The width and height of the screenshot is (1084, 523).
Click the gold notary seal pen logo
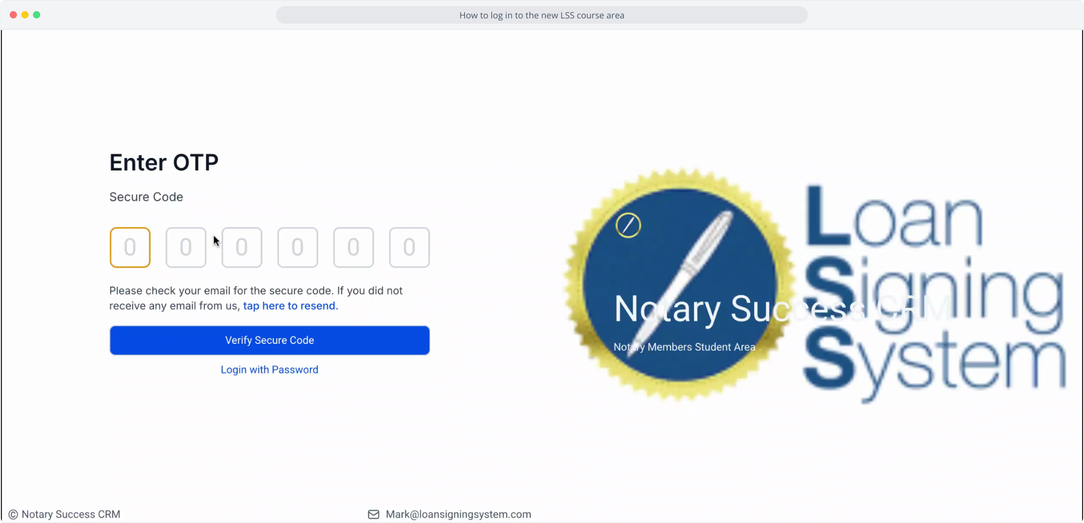[679, 285]
